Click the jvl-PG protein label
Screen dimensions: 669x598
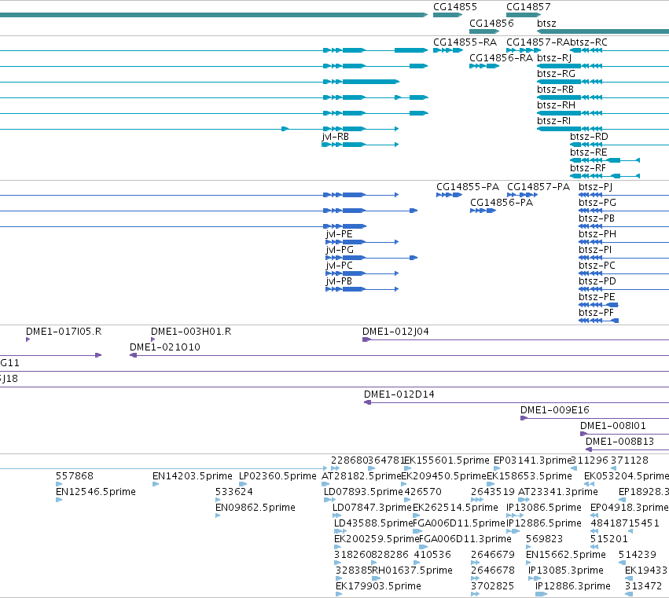340,250
